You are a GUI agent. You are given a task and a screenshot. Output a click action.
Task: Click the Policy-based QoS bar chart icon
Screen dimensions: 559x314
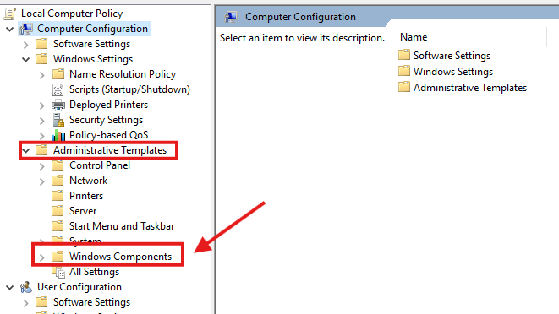[x=58, y=135]
